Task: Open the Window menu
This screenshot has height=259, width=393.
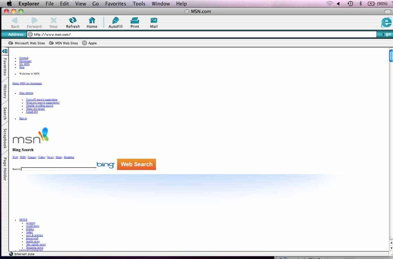Action: (161, 4)
